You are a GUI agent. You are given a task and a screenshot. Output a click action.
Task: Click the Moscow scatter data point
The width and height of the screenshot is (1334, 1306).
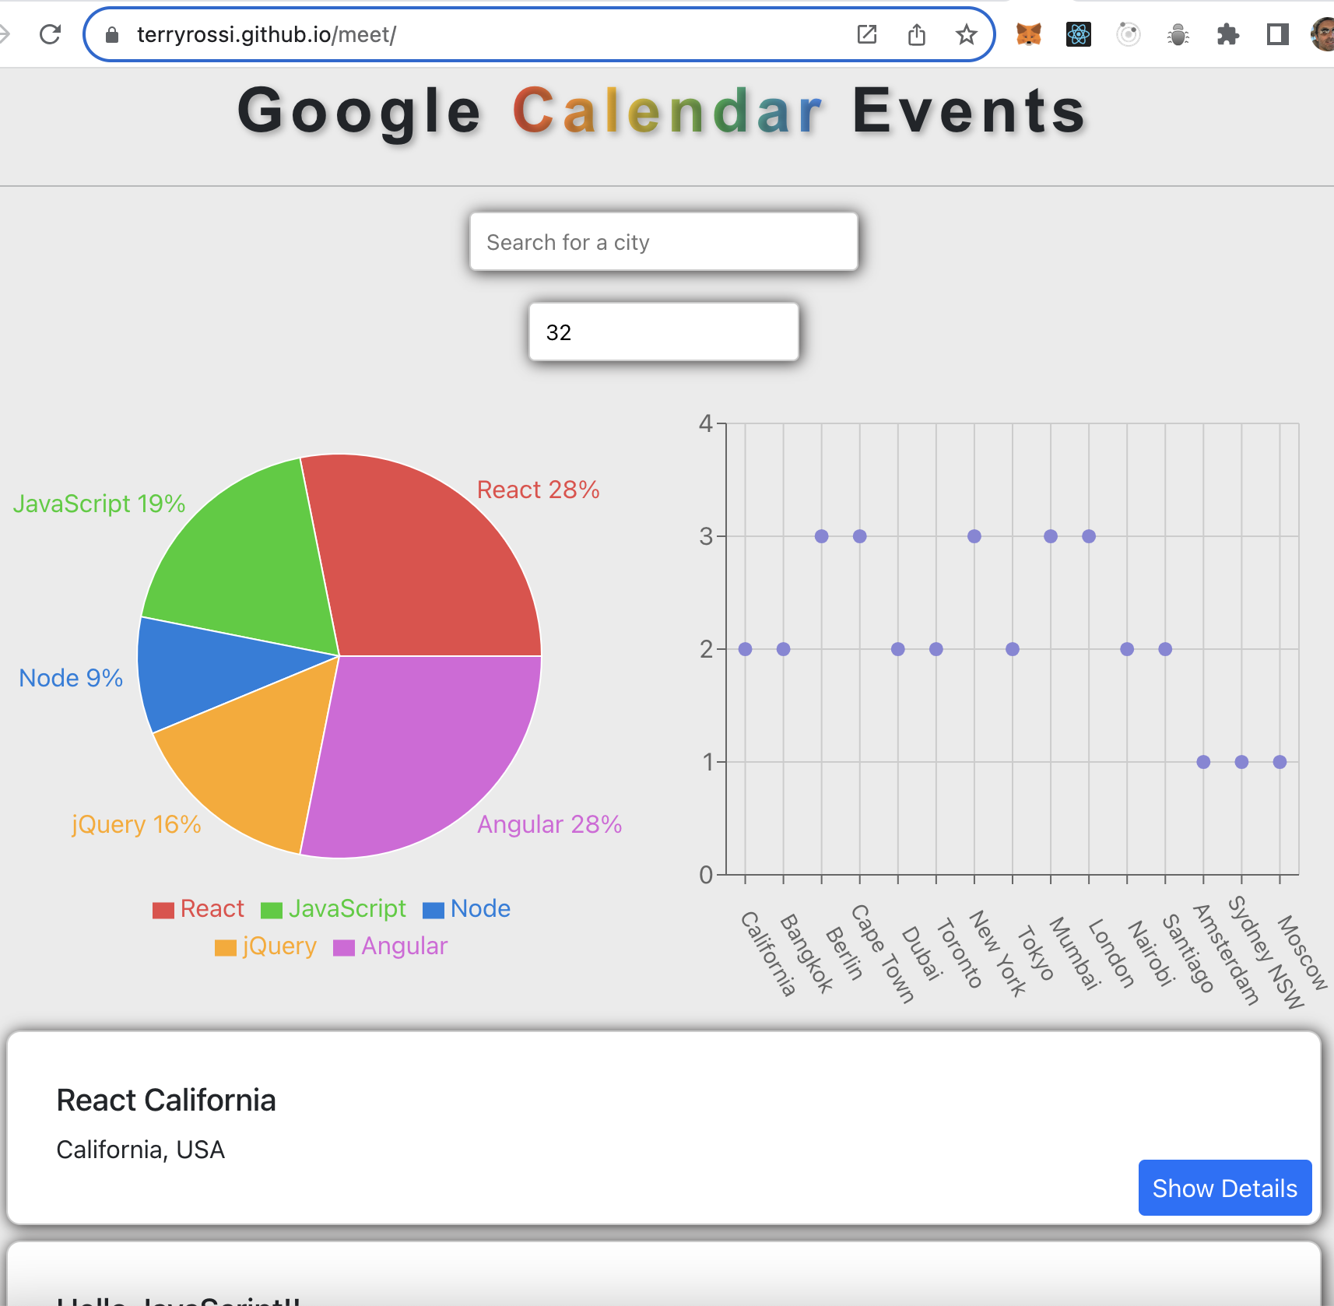(x=1280, y=762)
